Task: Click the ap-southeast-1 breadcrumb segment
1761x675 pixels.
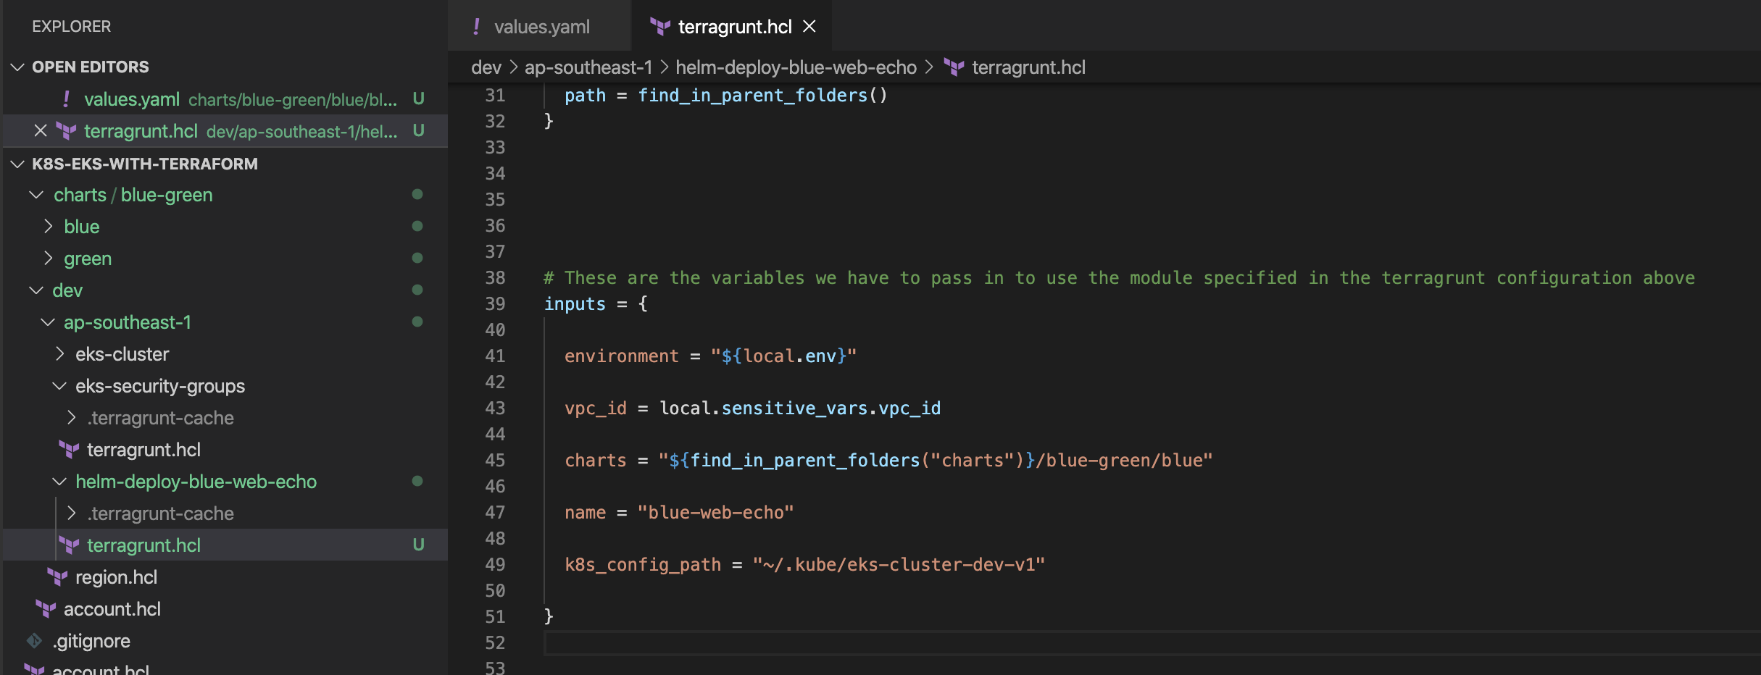Action: (x=588, y=67)
